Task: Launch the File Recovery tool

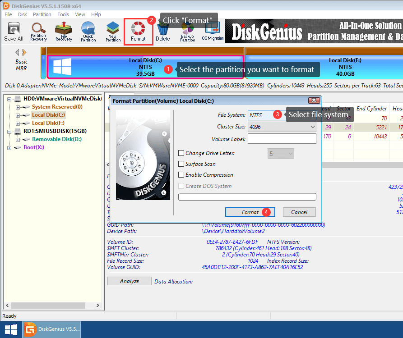Action: 64,32
